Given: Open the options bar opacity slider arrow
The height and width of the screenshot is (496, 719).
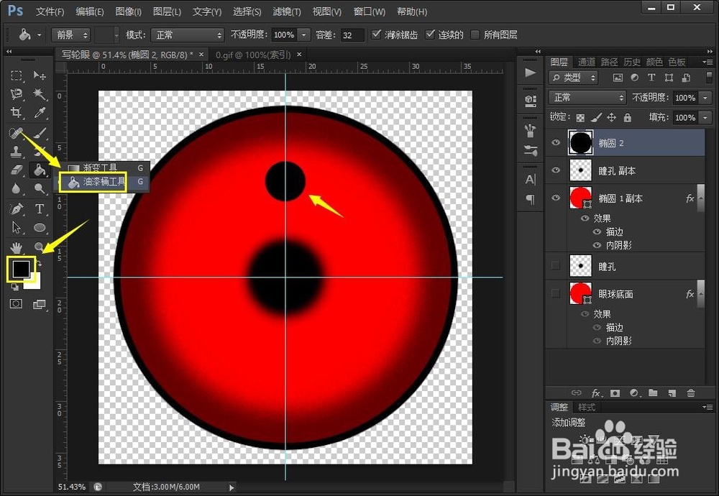Looking at the screenshot, I should click(x=303, y=35).
